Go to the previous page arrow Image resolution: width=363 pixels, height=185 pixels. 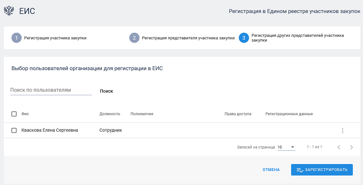(339, 147)
